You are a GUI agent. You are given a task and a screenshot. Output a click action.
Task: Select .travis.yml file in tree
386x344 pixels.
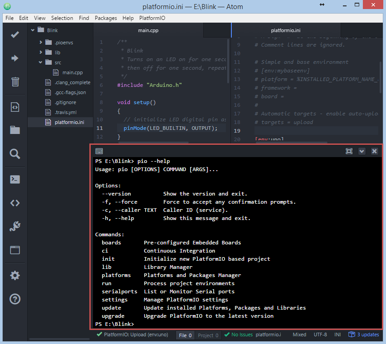tap(65, 112)
